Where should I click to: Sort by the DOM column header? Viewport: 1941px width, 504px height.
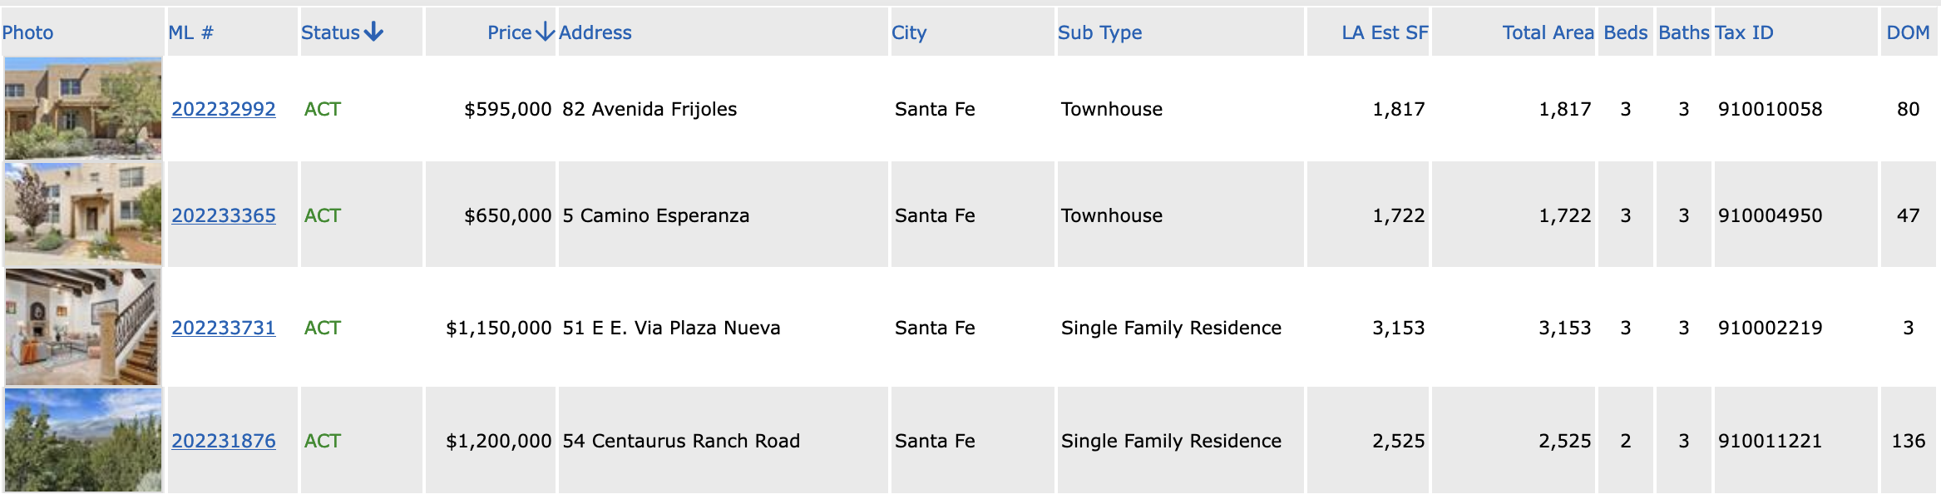coord(1908,32)
